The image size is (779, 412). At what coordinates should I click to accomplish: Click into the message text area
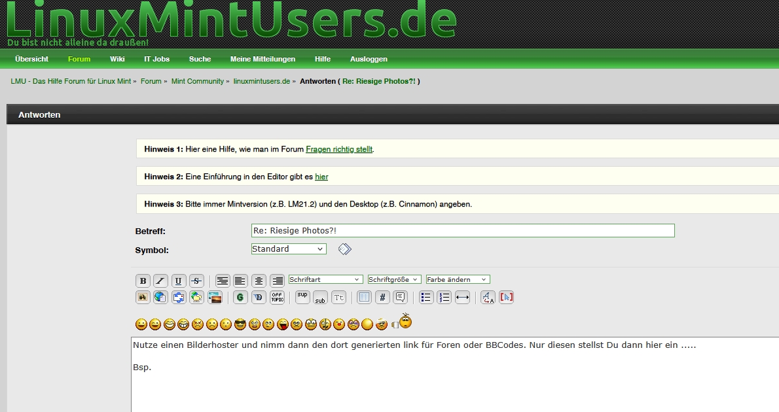[x=455, y=374]
